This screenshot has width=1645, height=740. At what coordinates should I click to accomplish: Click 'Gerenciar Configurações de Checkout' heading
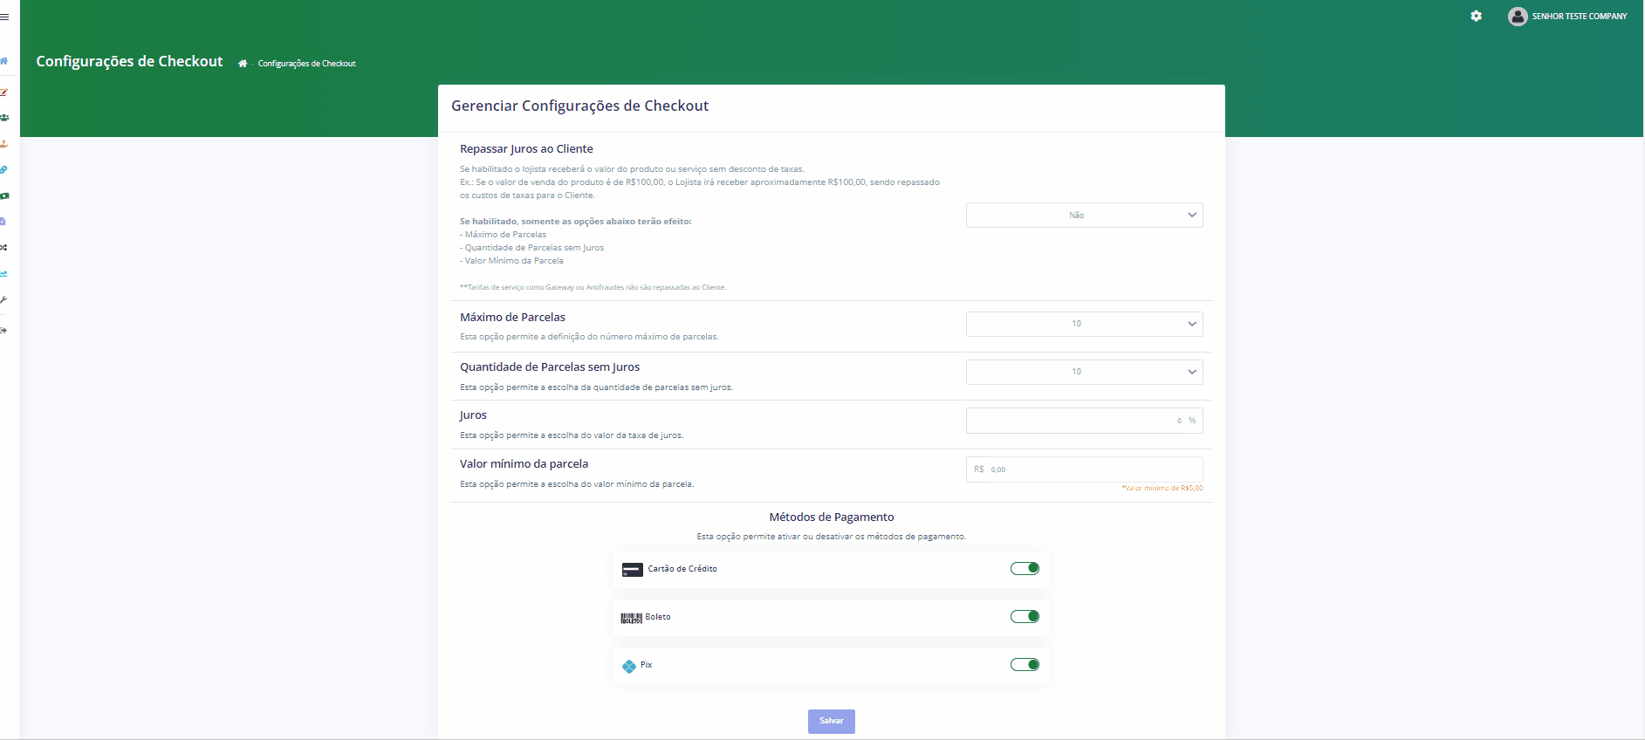click(579, 106)
